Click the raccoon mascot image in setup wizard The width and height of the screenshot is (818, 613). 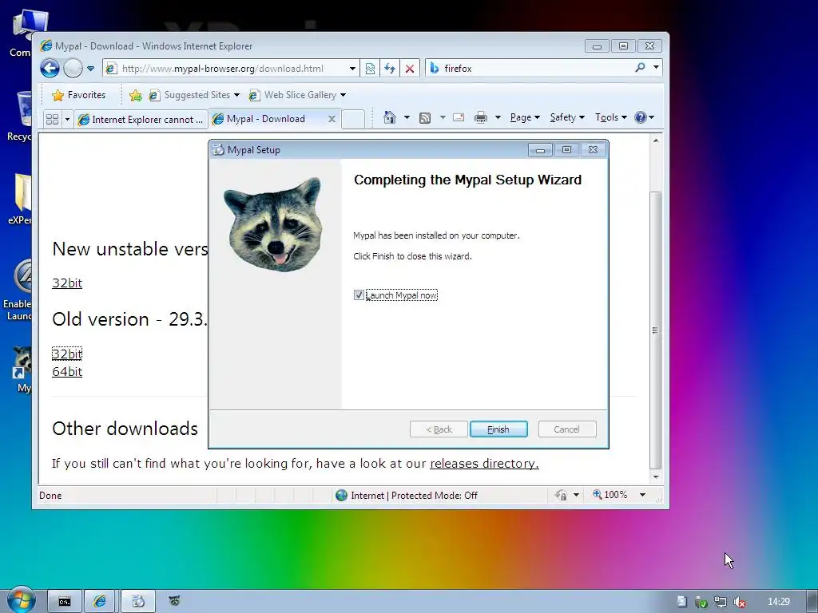click(x=273, y=224)
